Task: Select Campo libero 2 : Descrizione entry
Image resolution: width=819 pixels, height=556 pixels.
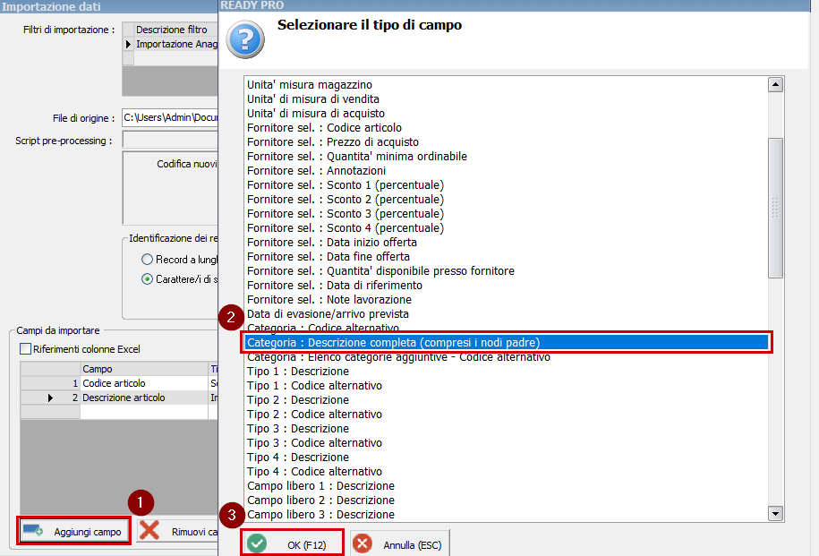Action: (320, 500)
